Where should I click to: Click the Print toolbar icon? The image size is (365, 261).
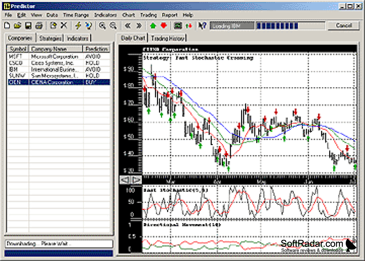point(39,25)
